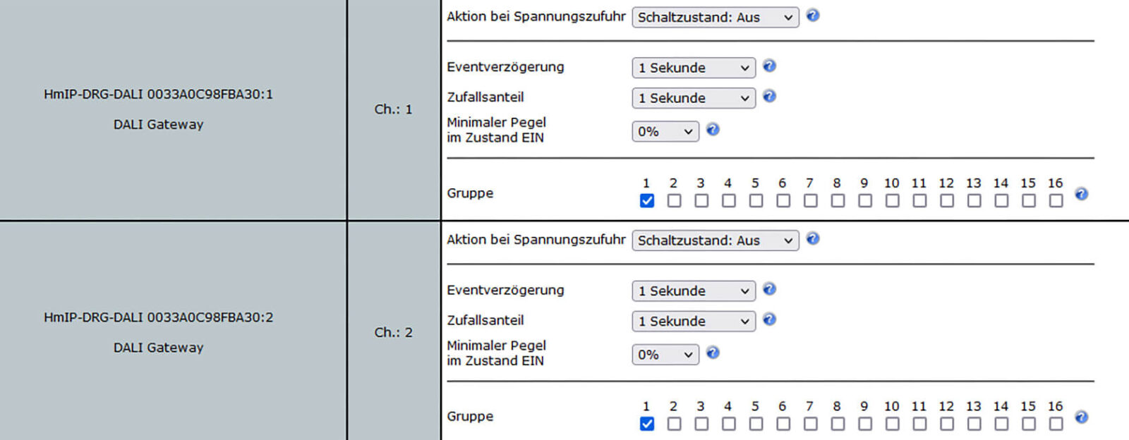This screenshot has width=1129, height=440.
Task: Open help for channel 2 Aktion bei Spannungszufuhr
Action: click(813, 239)
